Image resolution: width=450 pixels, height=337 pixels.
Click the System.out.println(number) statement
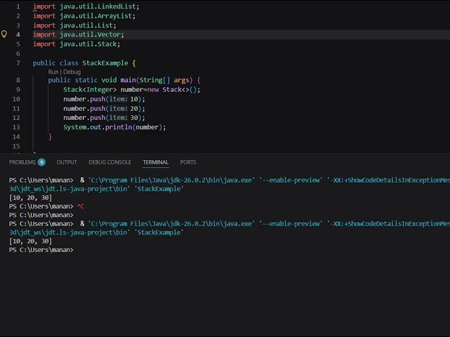pyautogui.click(x=115, y=127)
